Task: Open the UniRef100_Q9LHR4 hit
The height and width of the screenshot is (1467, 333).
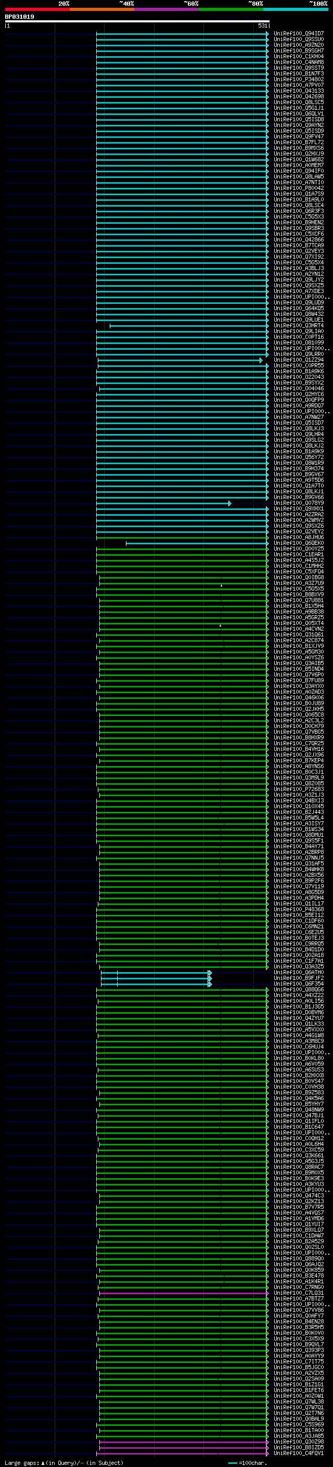Action: pos(298,435)
